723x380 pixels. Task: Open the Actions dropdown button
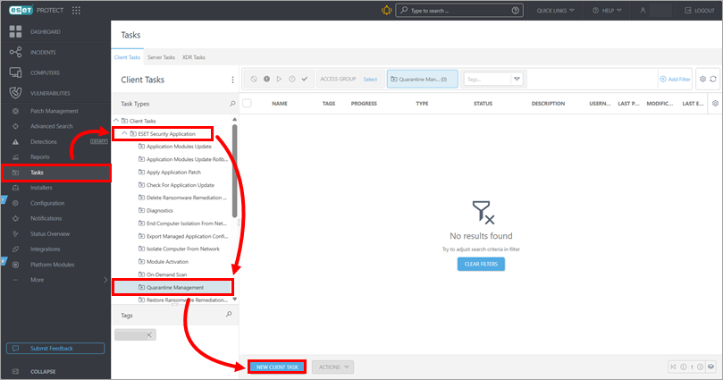pyautogui.click(x=332, y=367)
